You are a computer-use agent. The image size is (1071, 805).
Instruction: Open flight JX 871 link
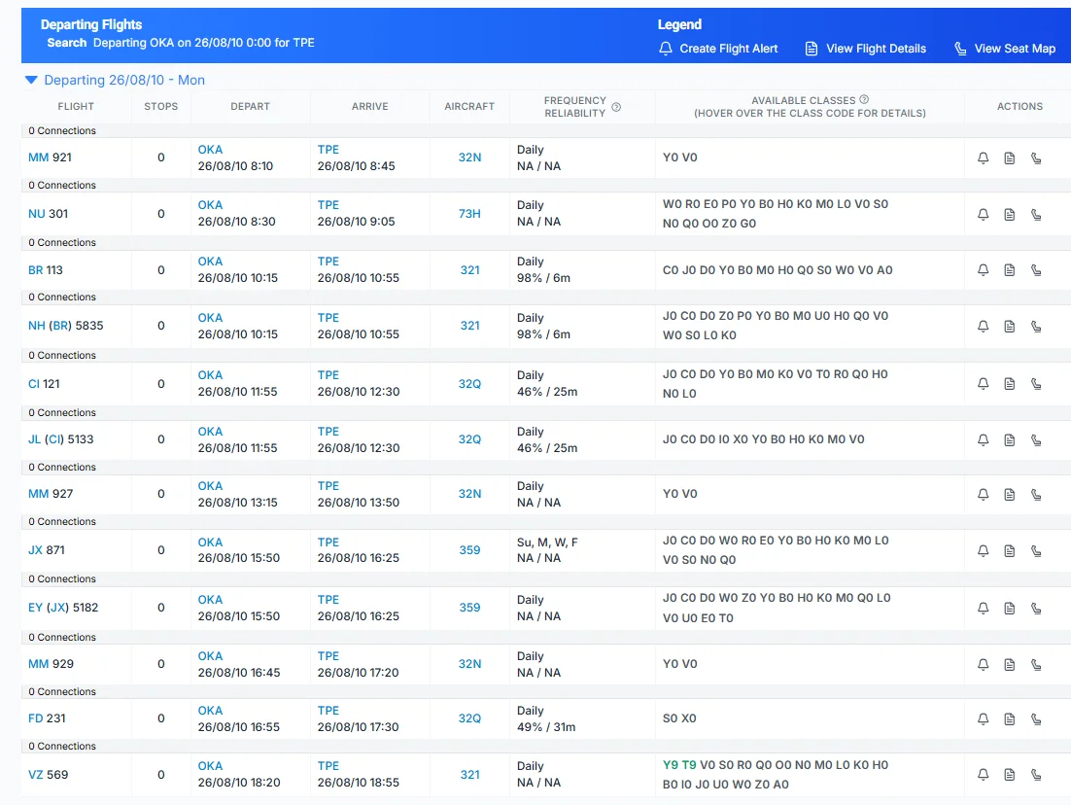click(47, 550)
